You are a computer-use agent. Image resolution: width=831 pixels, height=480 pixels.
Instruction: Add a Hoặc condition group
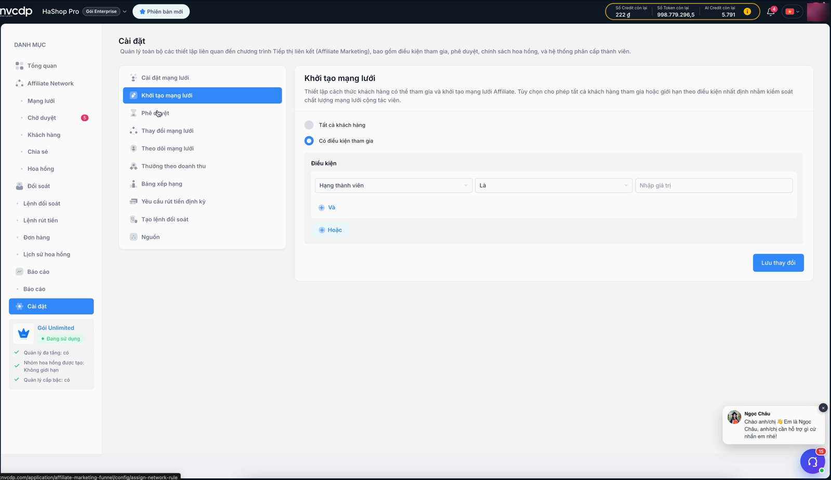click(x=330, y=230)
